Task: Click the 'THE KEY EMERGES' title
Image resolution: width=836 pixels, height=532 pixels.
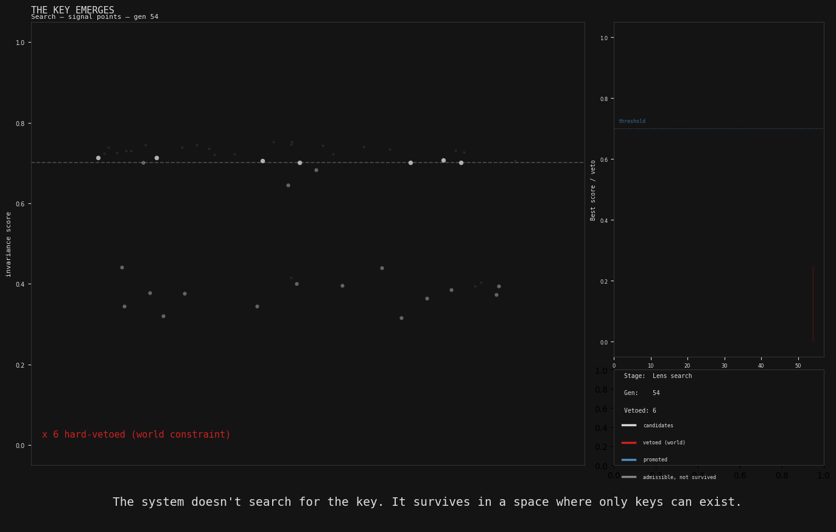Action: point(72,10)
